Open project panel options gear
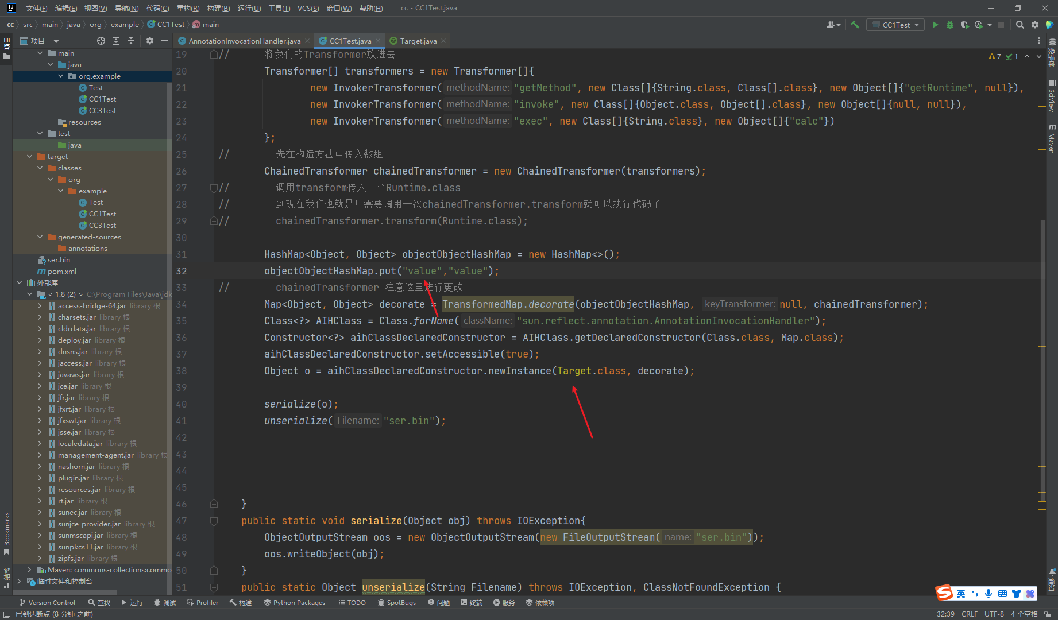Viewport: 1058px width, 620px height. click(150, 41)
